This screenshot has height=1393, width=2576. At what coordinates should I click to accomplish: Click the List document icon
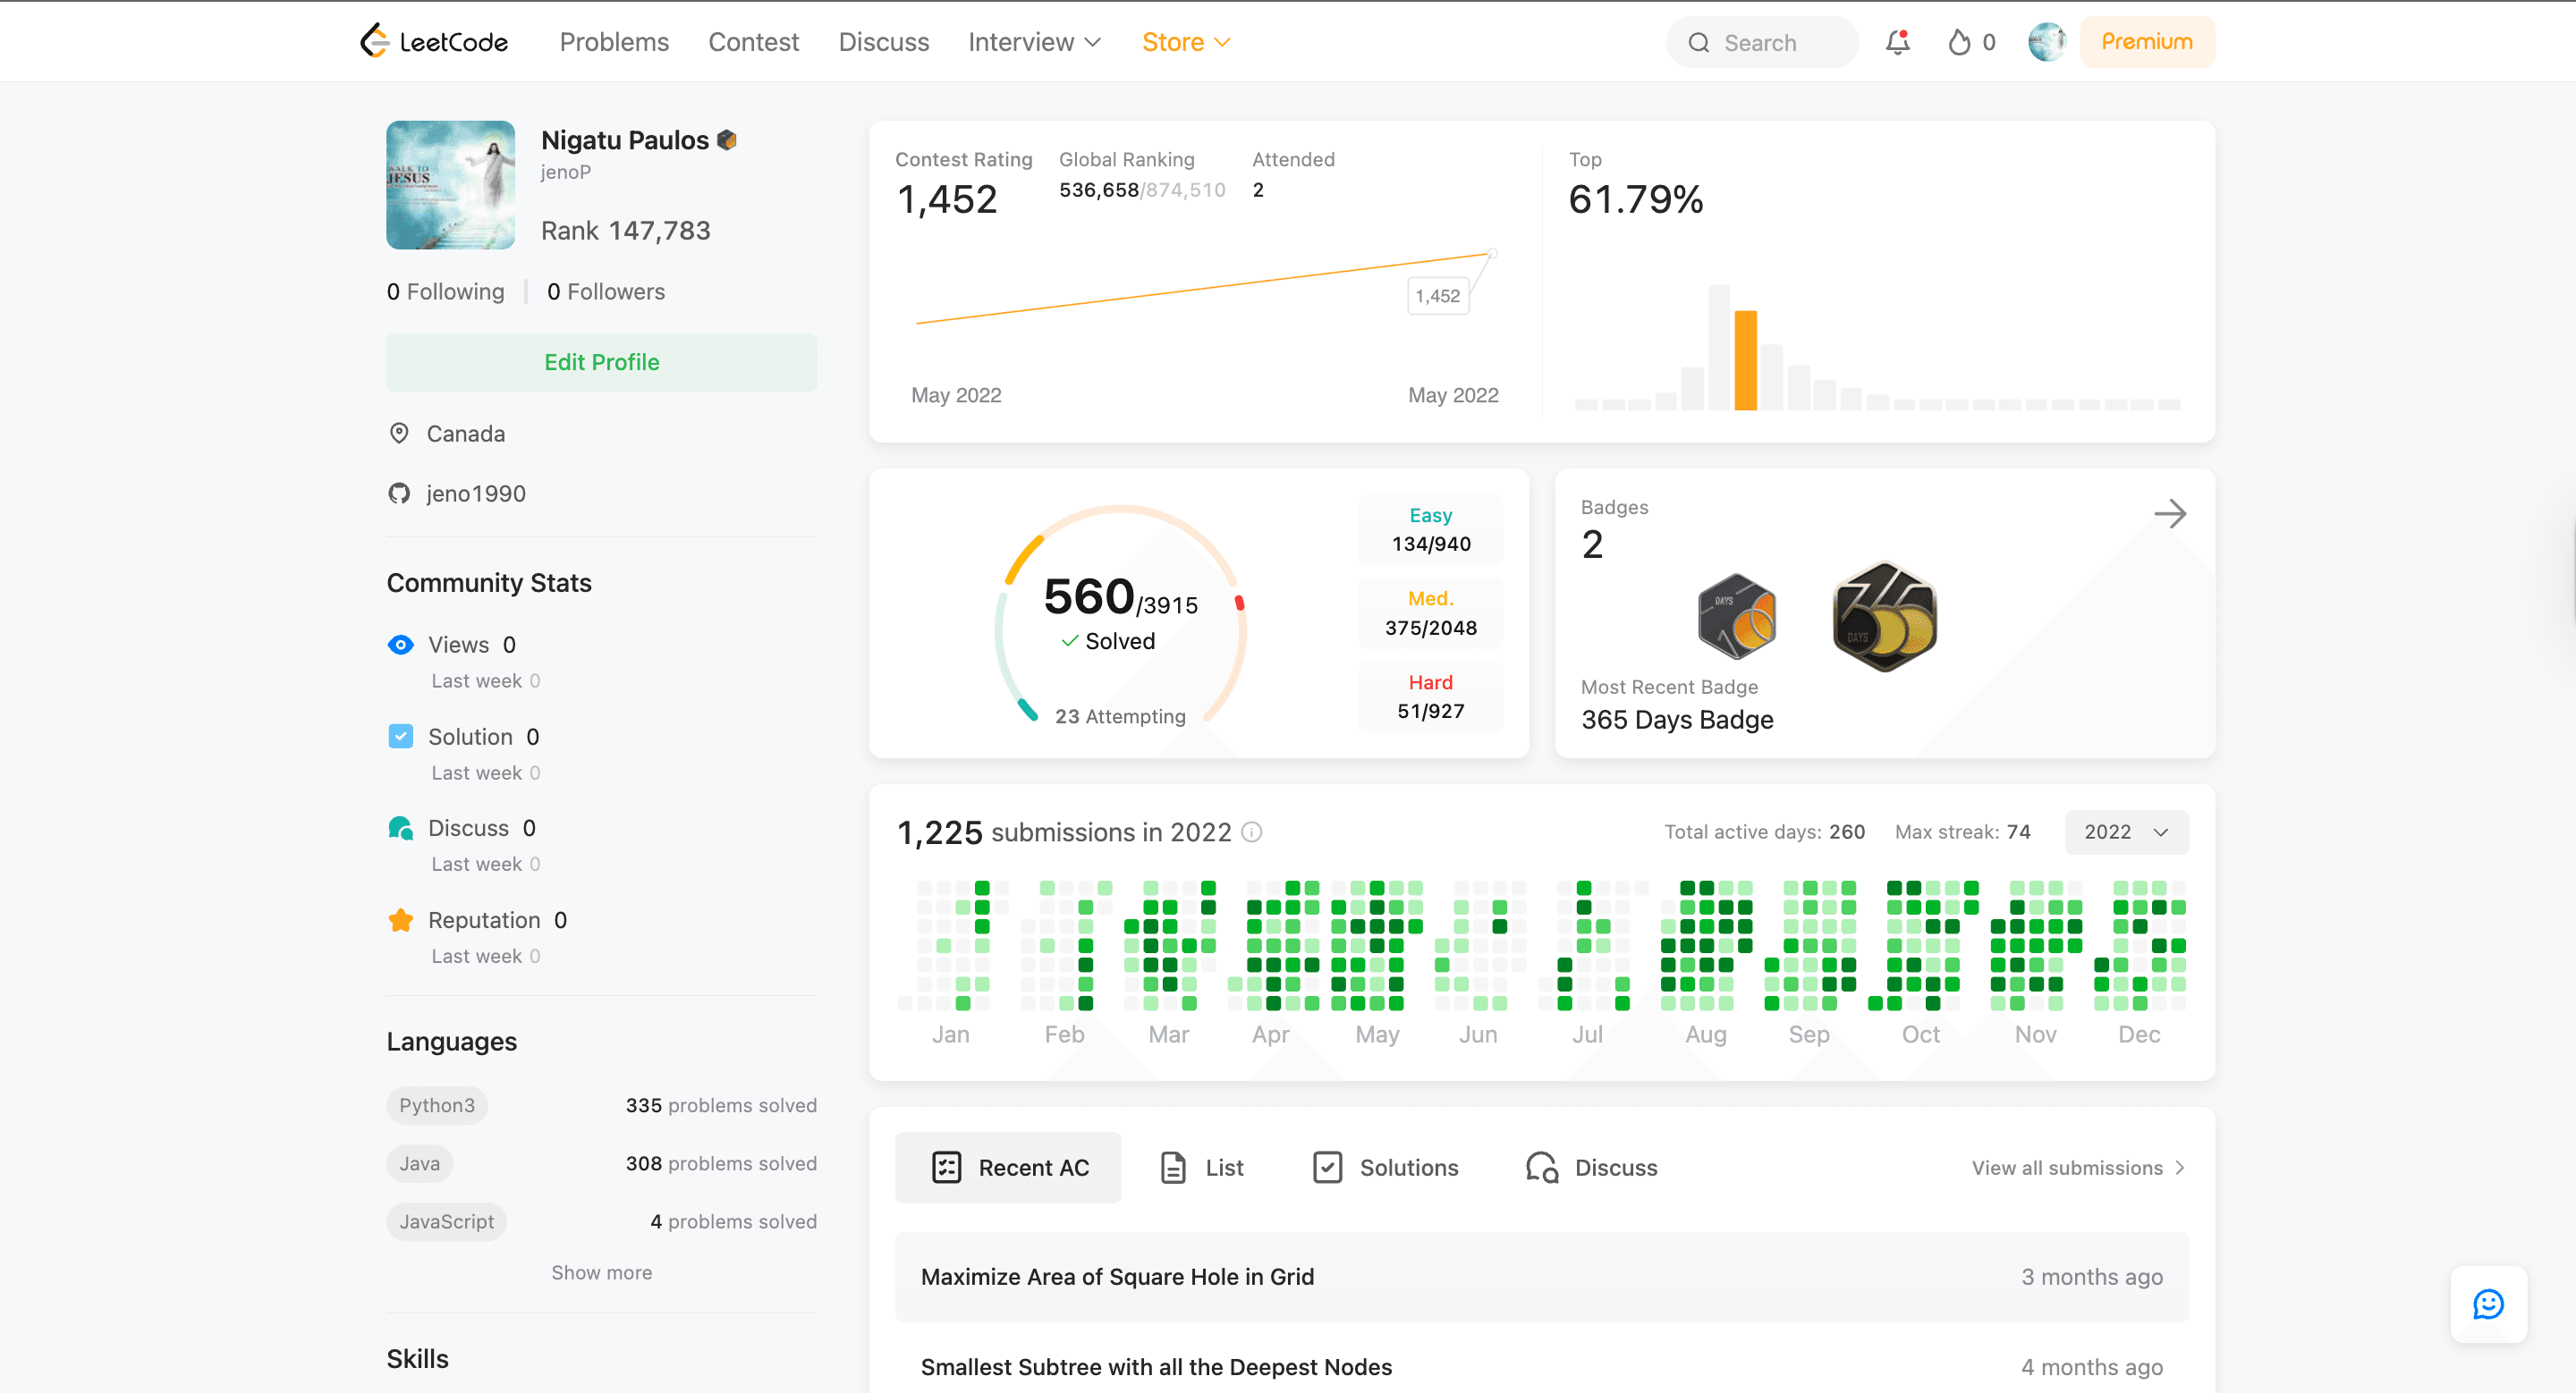point(1173,1167)
